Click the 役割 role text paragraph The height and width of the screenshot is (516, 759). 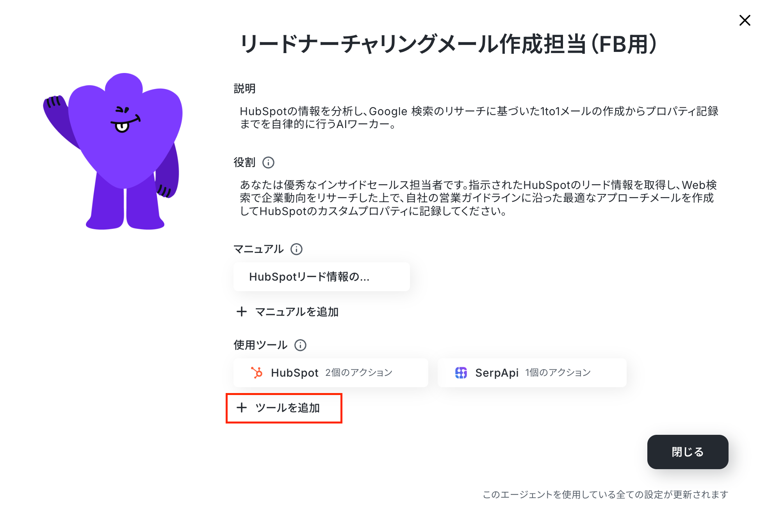(x=478, y=198)
